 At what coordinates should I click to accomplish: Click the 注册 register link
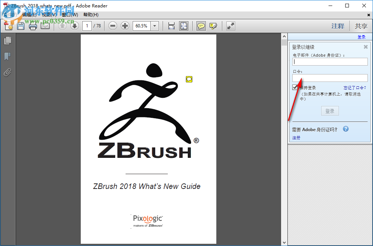coord(296,138)
